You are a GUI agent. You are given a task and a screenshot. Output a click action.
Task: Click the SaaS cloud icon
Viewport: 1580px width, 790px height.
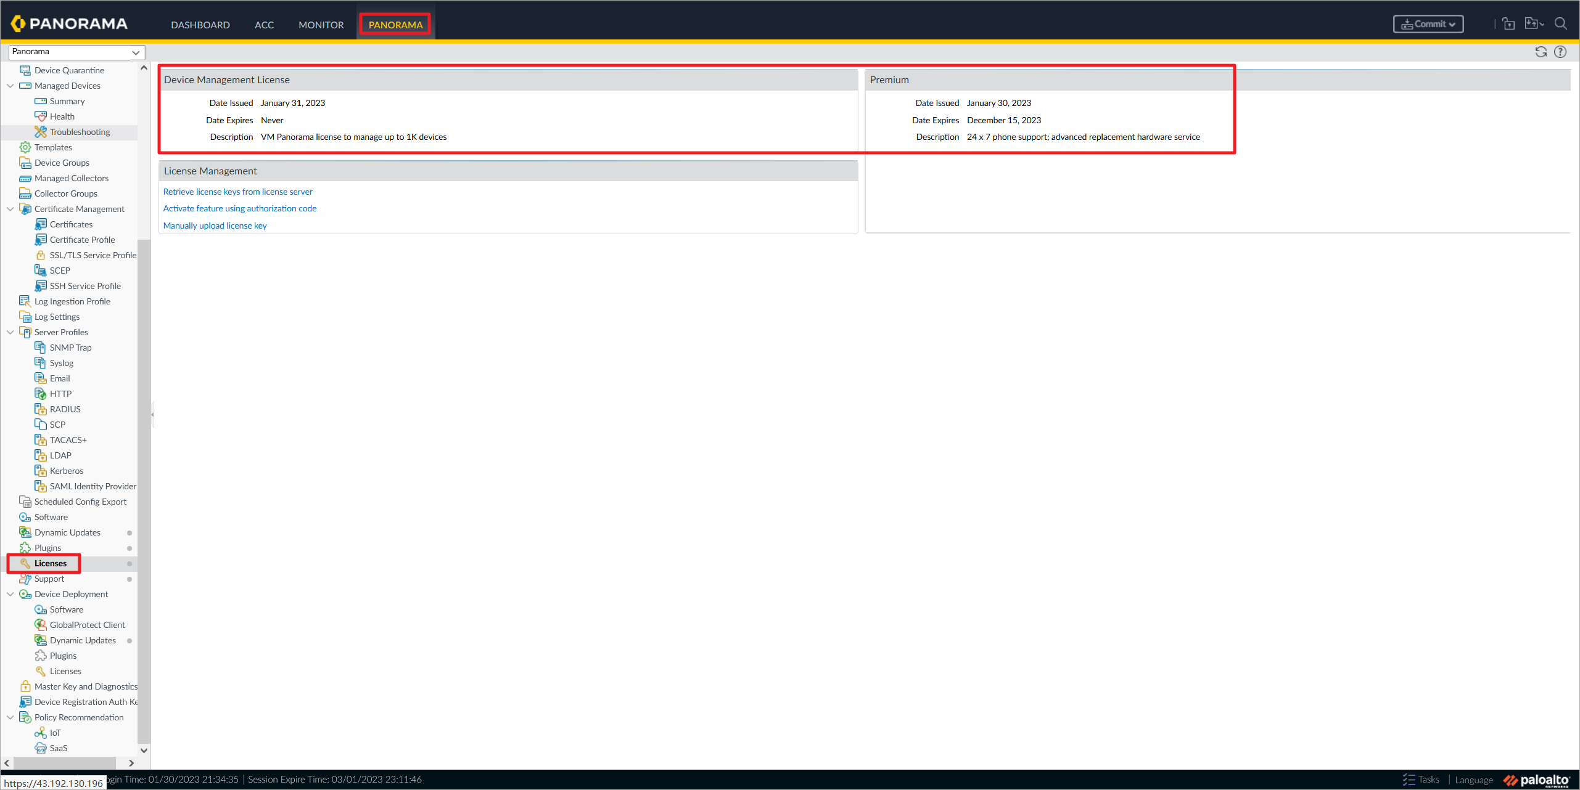41,748
